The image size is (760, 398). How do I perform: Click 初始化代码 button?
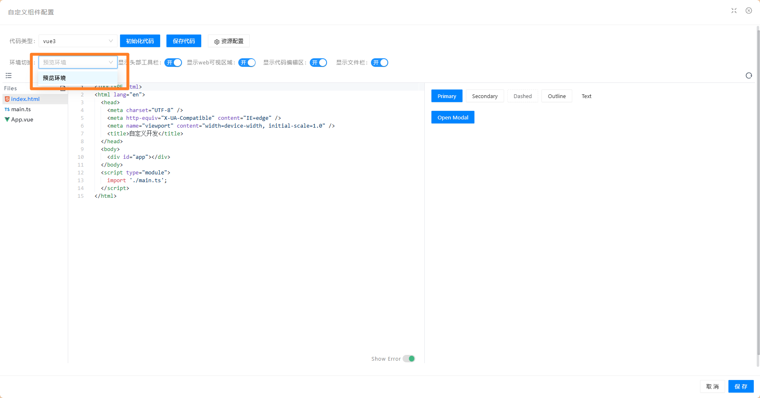(140, 41)
